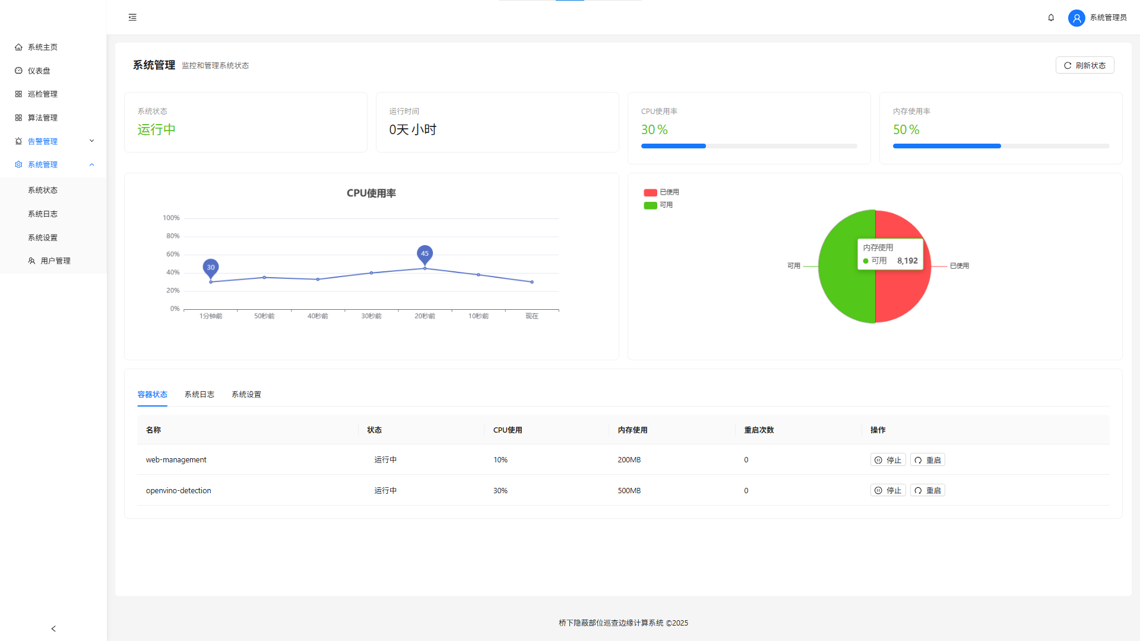
Task: Click the 30% CPU cell for openvino-detection
Action: (501, 490)
